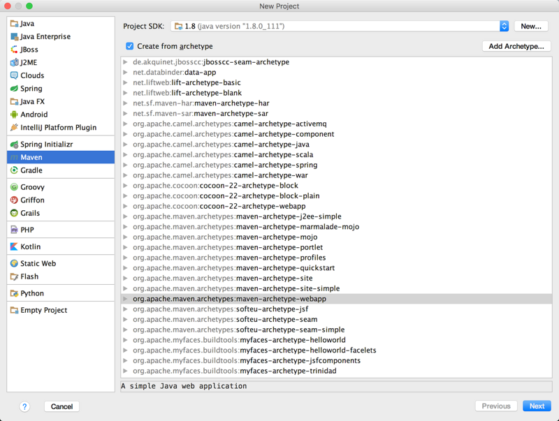Screen dimensions: 559x421
Task: Click the Empty Project icon
Action: [14, 310]
